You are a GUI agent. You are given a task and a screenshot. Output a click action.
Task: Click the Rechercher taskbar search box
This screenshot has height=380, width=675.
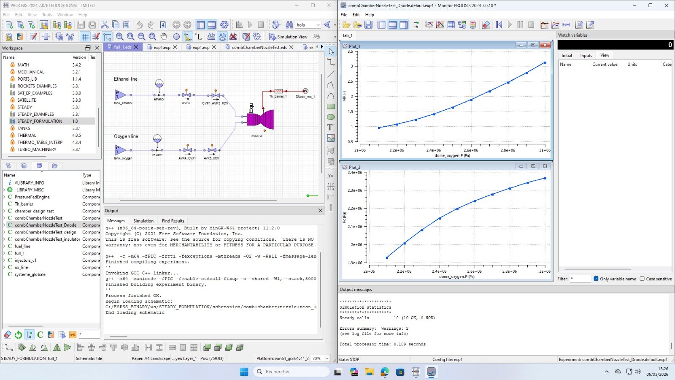(292, 372)
